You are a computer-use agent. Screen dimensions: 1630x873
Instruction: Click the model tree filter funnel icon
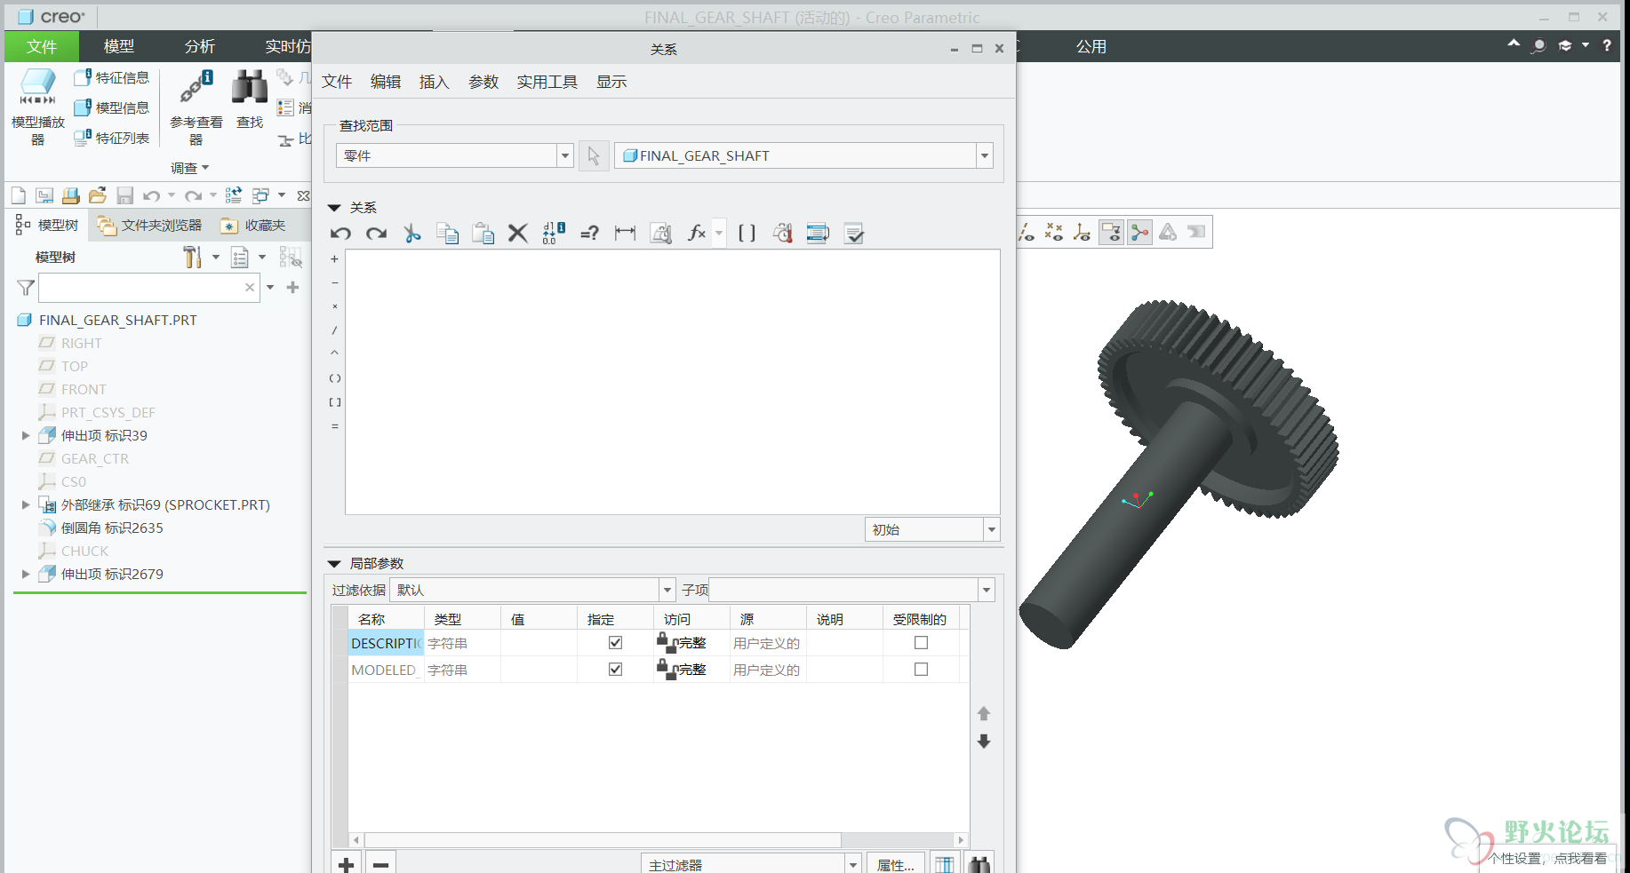pyautogui.click(x=26, y=288)
